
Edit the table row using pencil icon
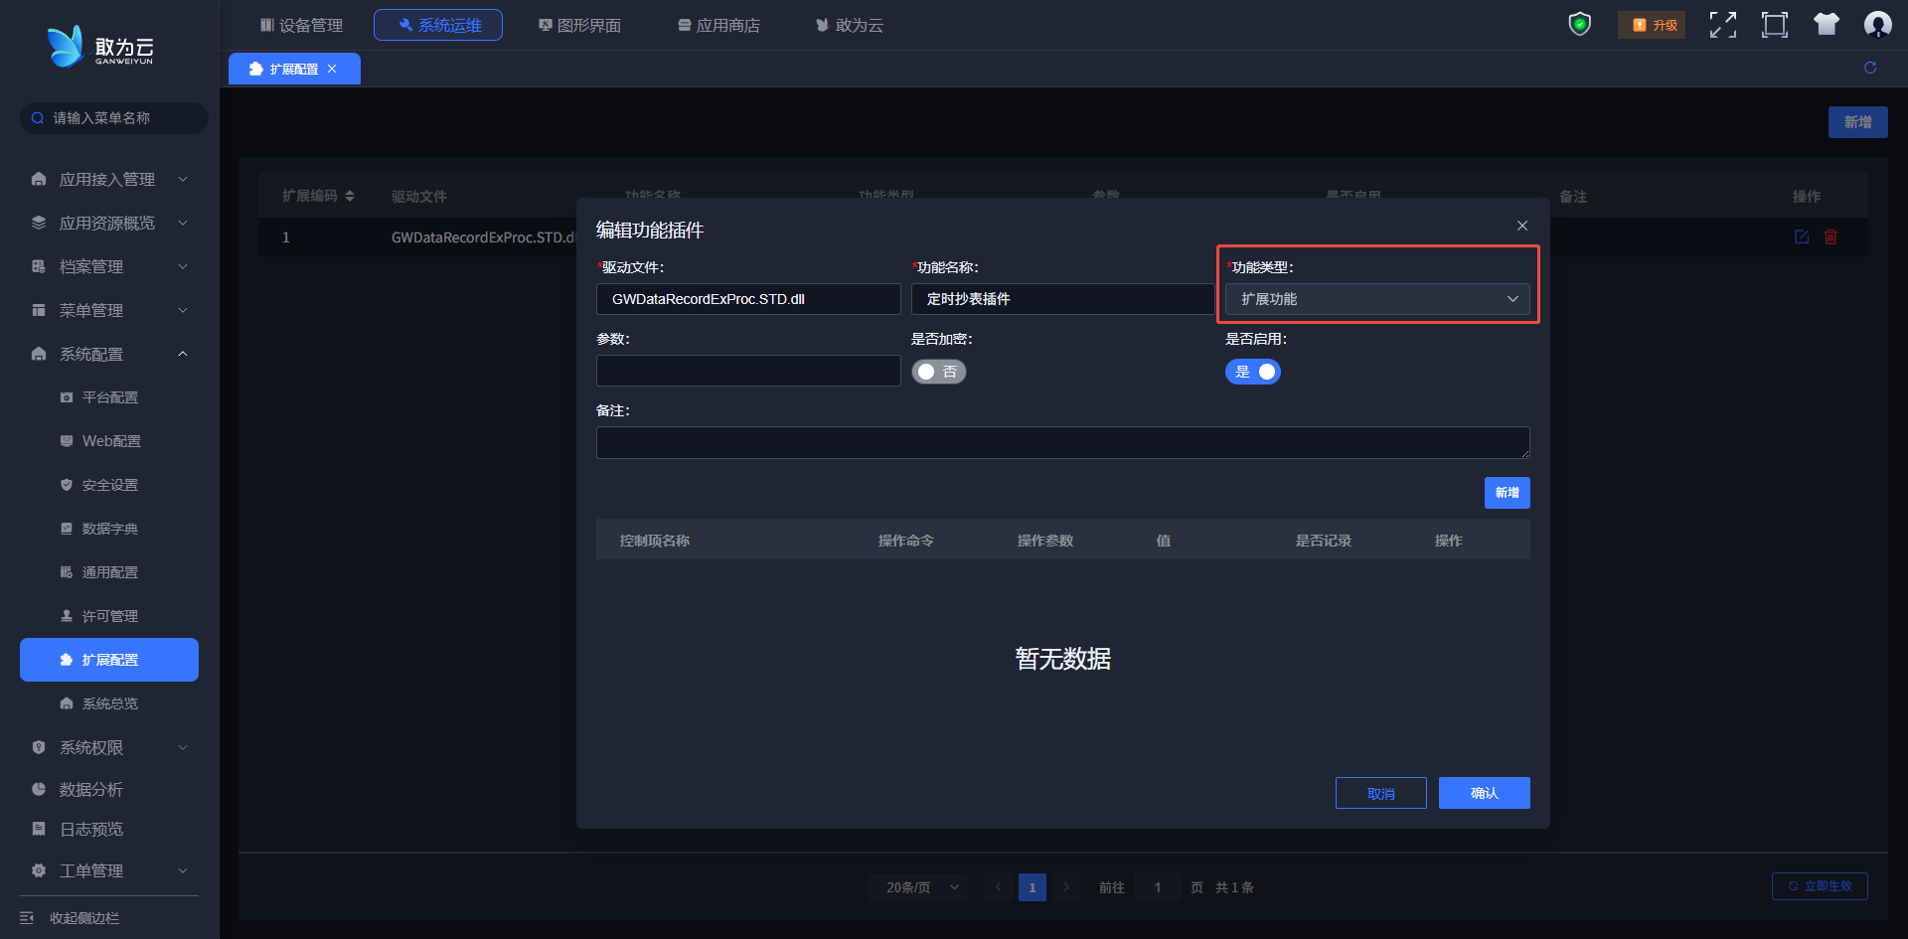pyautogui.click(x=1801, y=236)
